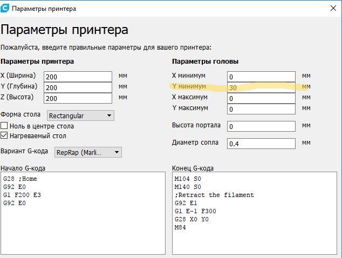
Task: Open the Вариант G-кода RepRap dropdown
Action: pos(88,152)
